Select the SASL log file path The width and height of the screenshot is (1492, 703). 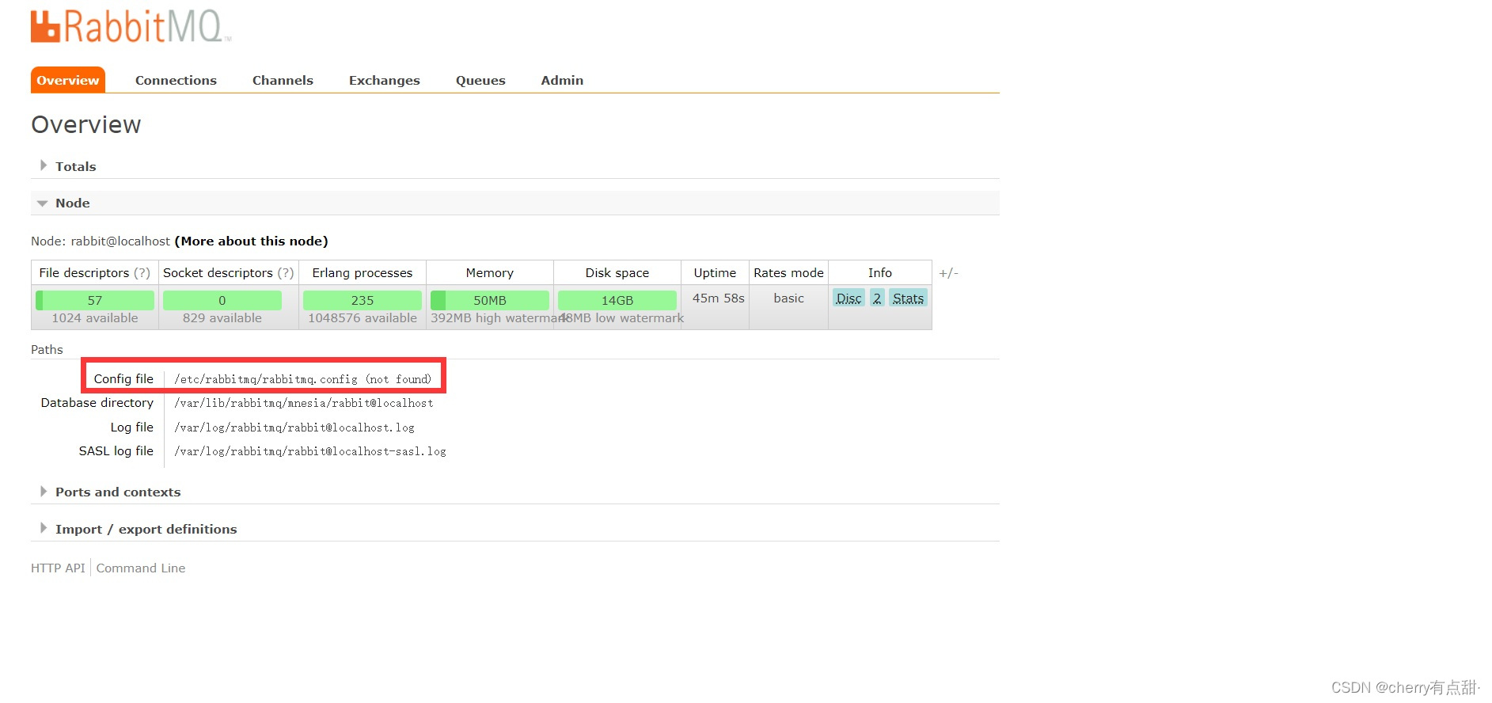coord(310,451)
